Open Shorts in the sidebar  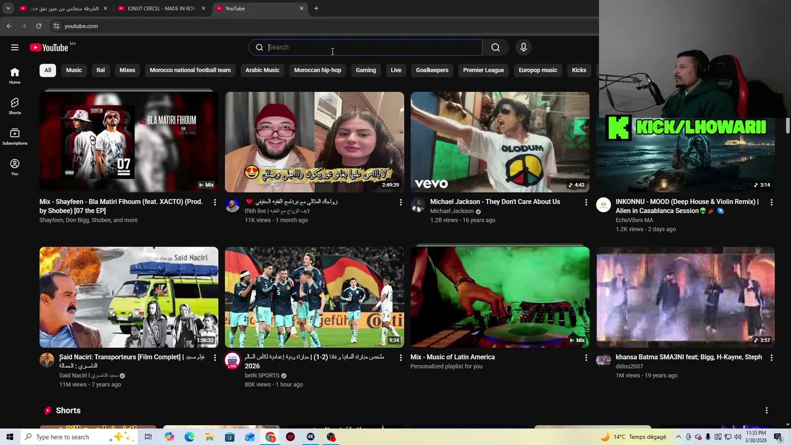coord(15,106)
